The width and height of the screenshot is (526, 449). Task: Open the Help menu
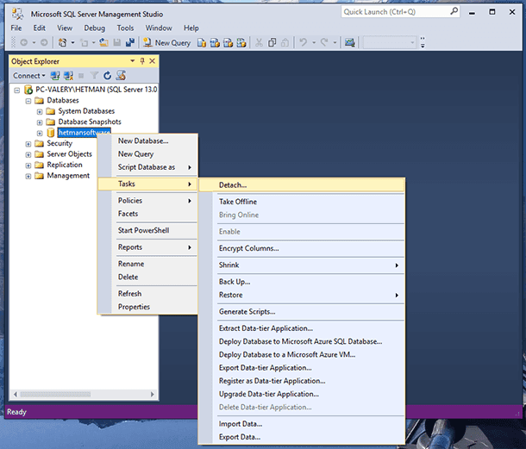point(191,28)
